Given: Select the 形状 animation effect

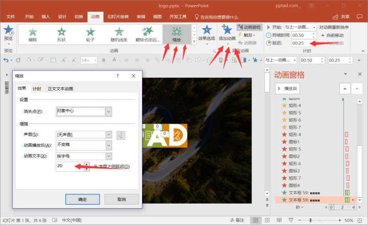Looking at the screenshot, I should point(61,34).
